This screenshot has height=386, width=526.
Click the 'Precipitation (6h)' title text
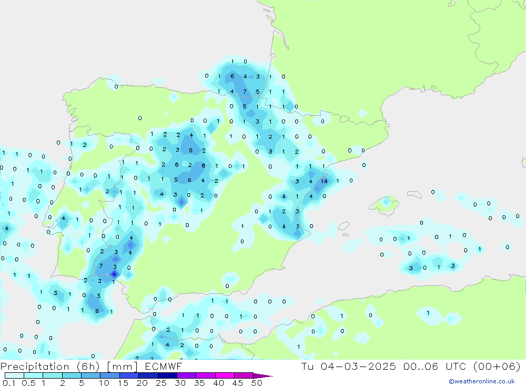50,367
